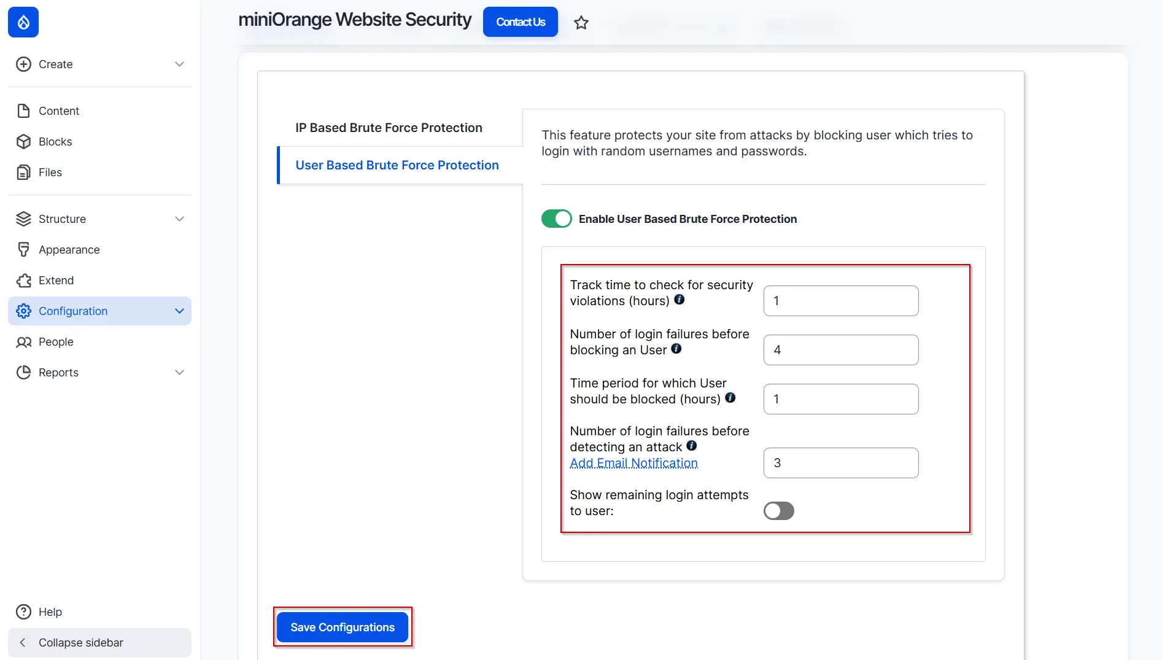The width and height of the screenshot is (1162, 660).
Task: Open the Files menu item
Action: pos(99,173)
